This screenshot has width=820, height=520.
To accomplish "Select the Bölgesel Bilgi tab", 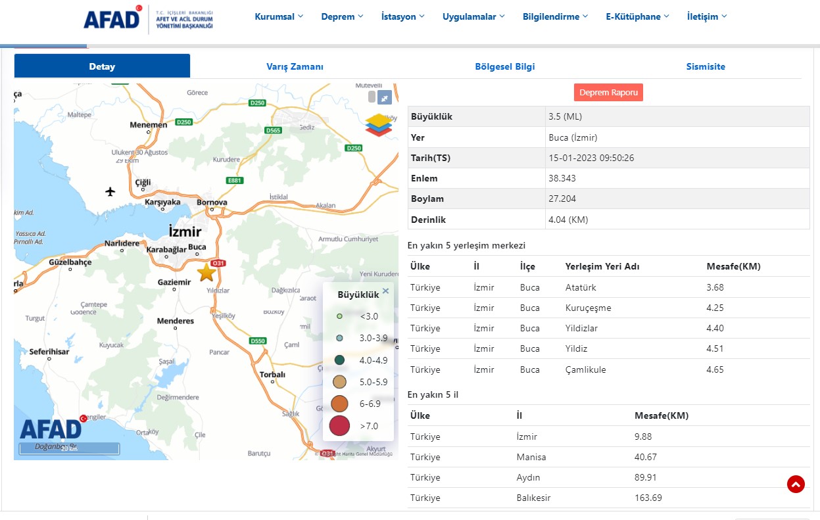I will pos(505,66).
